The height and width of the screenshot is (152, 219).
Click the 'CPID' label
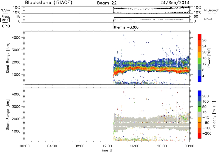(x=6, y=26)
